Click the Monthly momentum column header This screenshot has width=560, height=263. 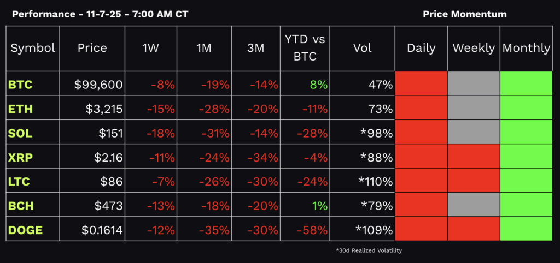pos(526,48)
